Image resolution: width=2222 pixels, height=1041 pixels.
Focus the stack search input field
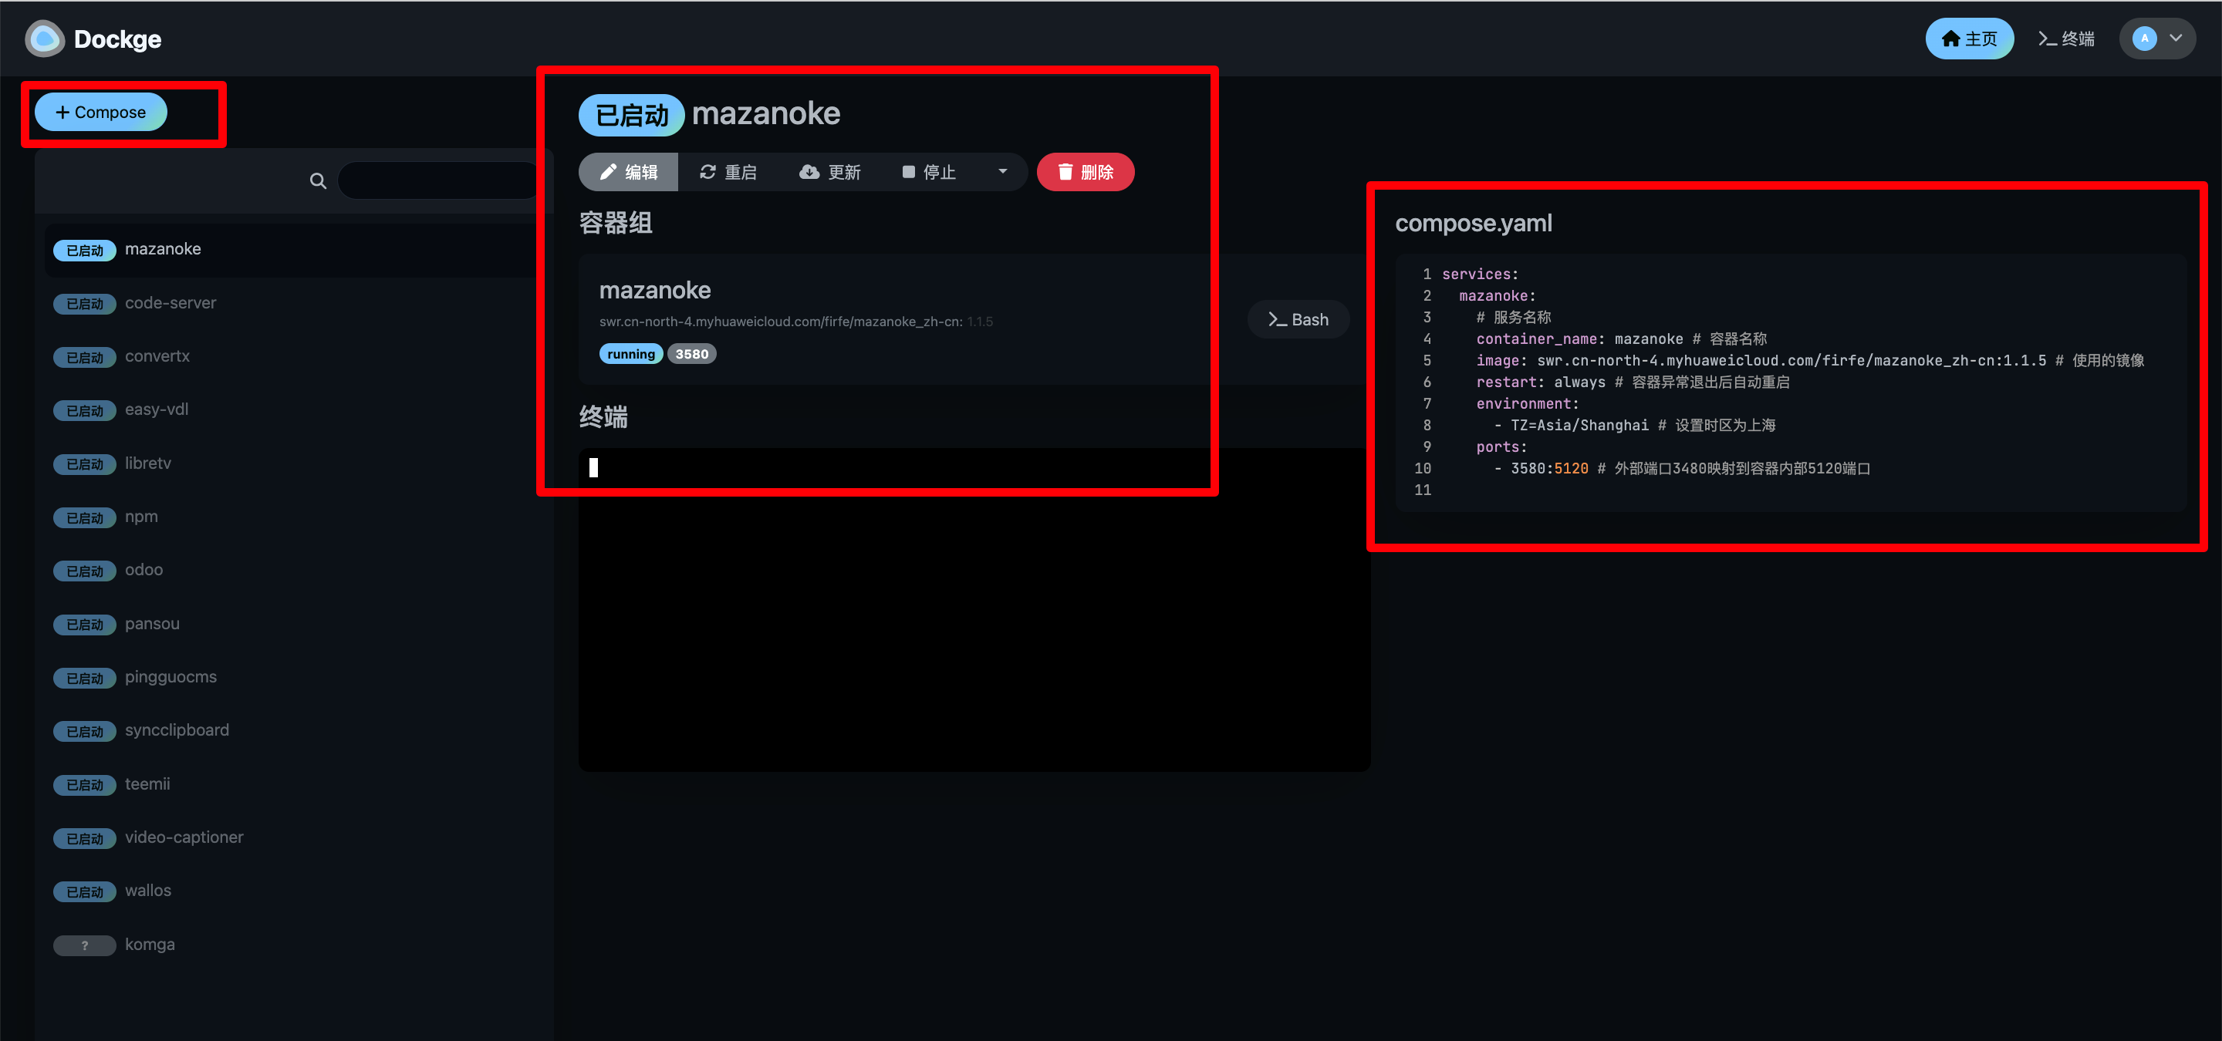point(438,181)
